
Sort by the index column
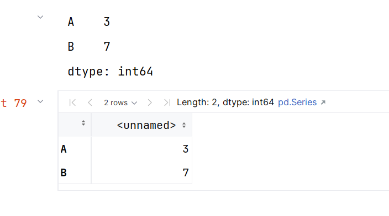83,123
